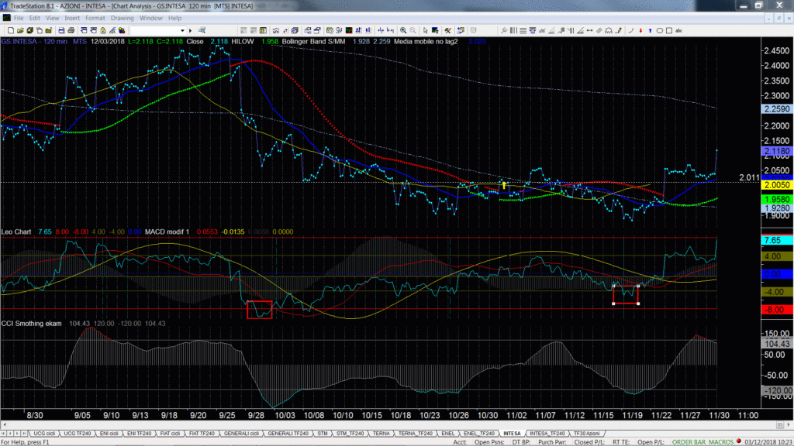Click tab scroll-to-last arrow button

[23, 434]
